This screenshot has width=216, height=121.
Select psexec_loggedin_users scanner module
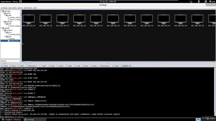click(x=14, y=26)
